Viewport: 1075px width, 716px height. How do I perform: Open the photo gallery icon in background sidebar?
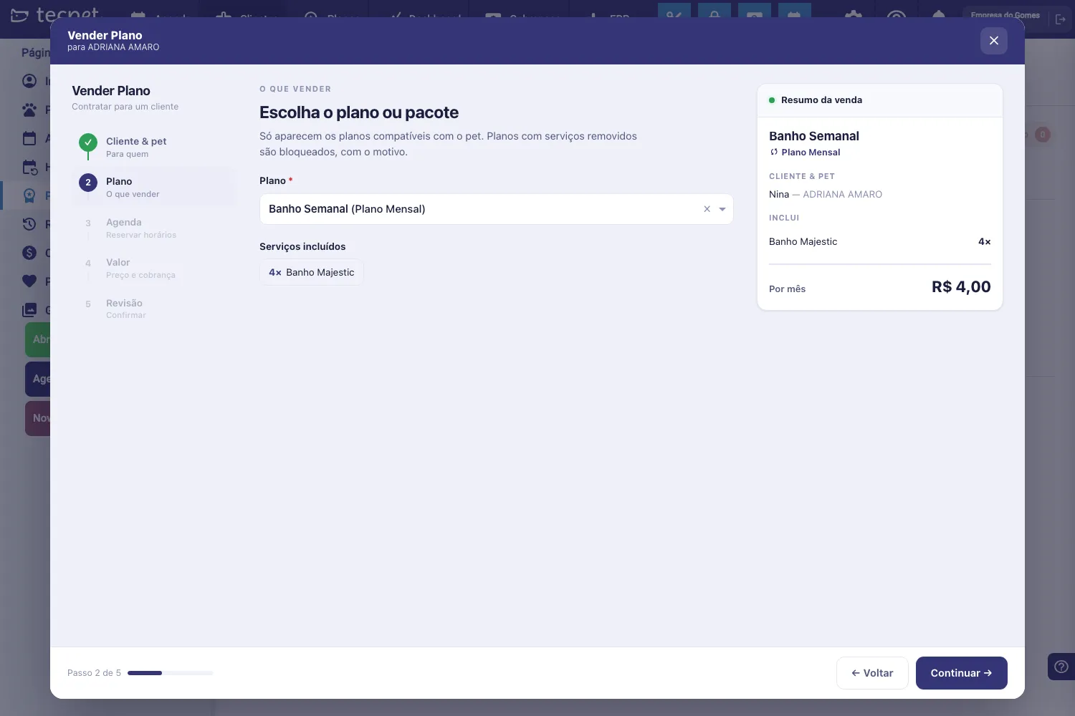point(29,310)
